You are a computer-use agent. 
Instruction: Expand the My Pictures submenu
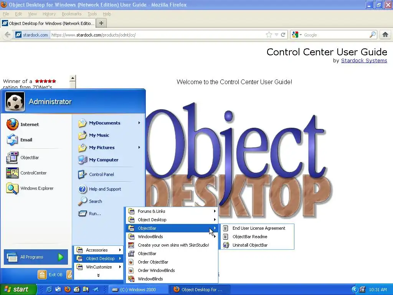pyautogui.click(x=109, y=147)
